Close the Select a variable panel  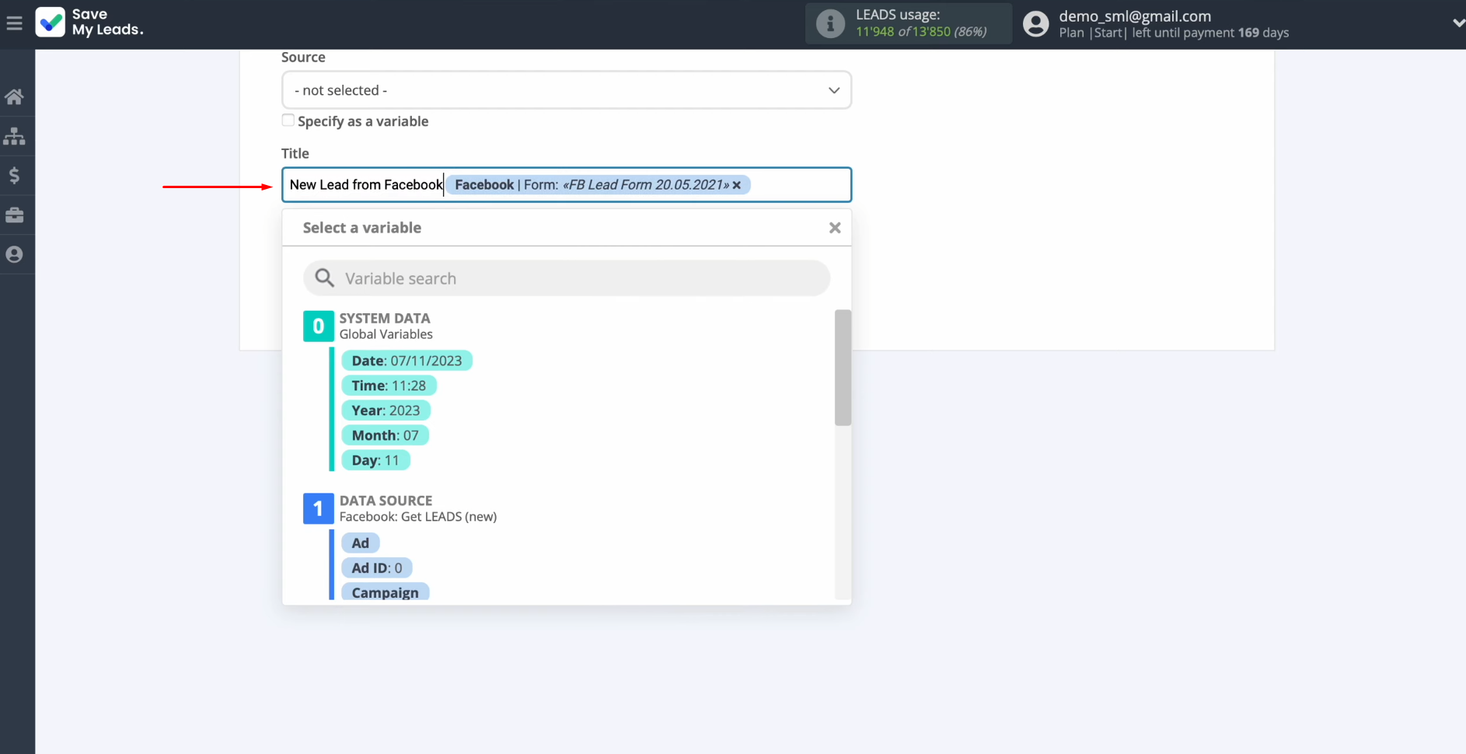point(835,228)
